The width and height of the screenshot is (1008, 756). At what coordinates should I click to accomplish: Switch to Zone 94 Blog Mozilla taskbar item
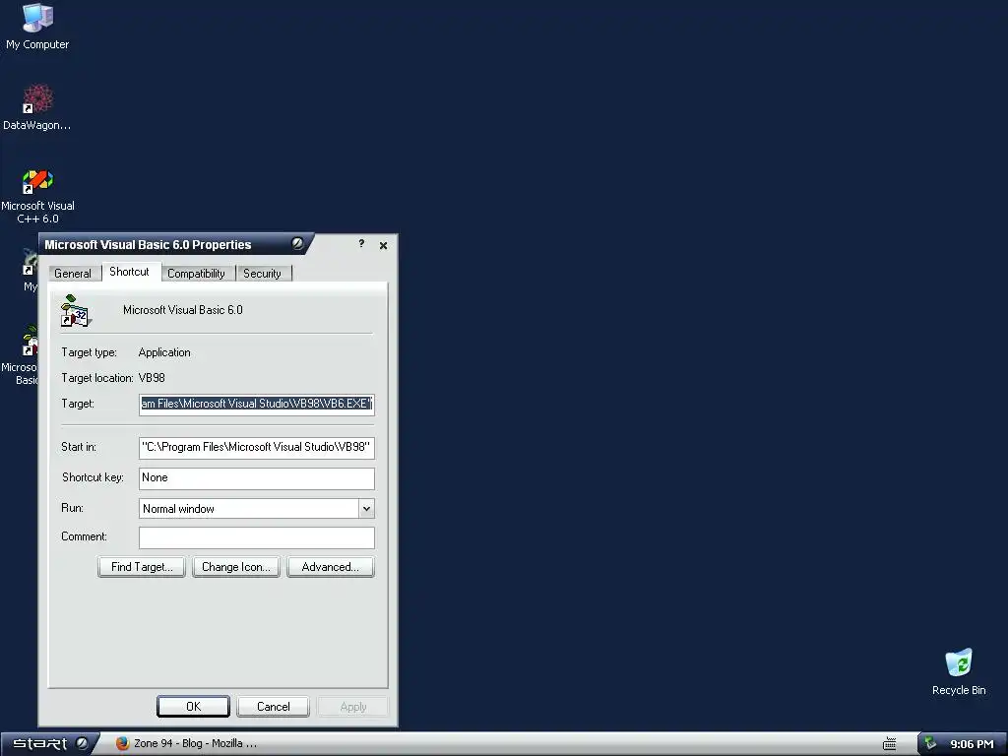click(186, 743)
